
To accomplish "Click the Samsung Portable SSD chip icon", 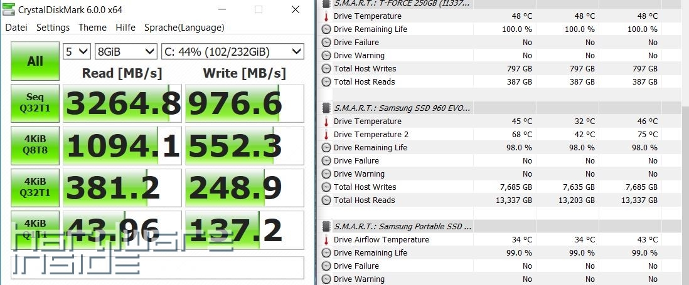I will [x=326, y=226].
